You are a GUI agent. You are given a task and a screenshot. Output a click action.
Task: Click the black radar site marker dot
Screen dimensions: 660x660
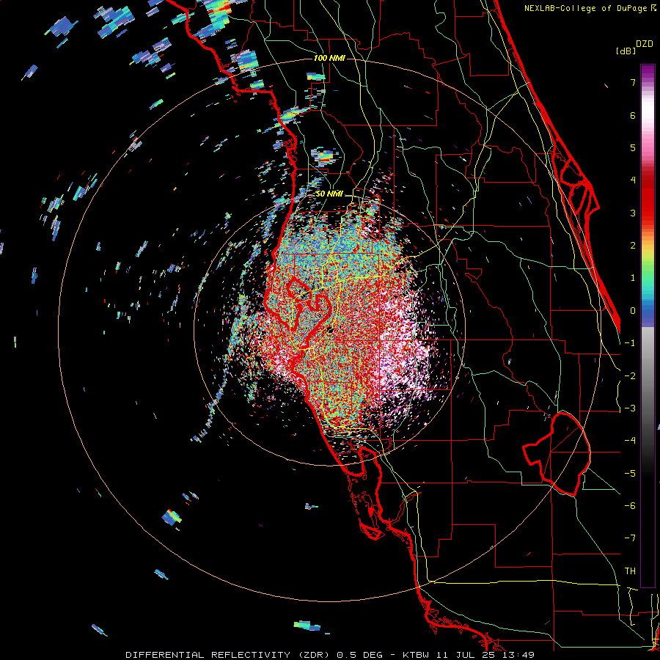(x=331, y=331)
